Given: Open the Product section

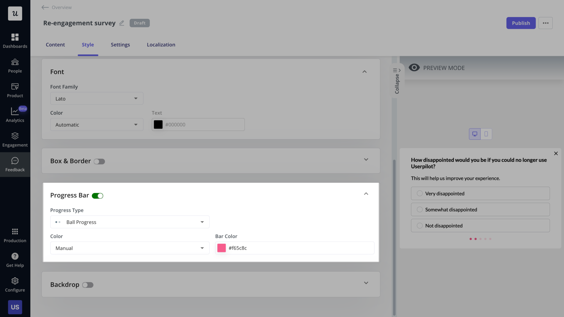Looking at the screenshot, I should (15, 90).
